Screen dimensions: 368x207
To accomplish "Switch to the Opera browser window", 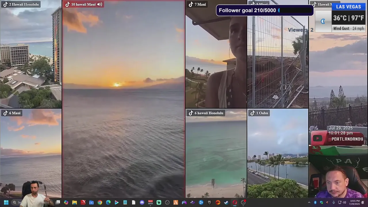I will (235, 202).
